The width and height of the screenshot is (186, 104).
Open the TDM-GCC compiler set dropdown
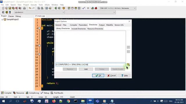click(135, 8)
